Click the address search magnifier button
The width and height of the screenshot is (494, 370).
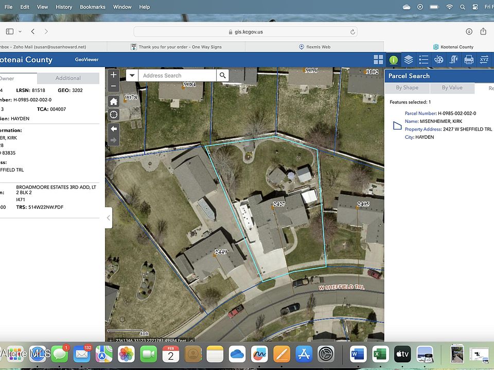[x=222, y=76]
